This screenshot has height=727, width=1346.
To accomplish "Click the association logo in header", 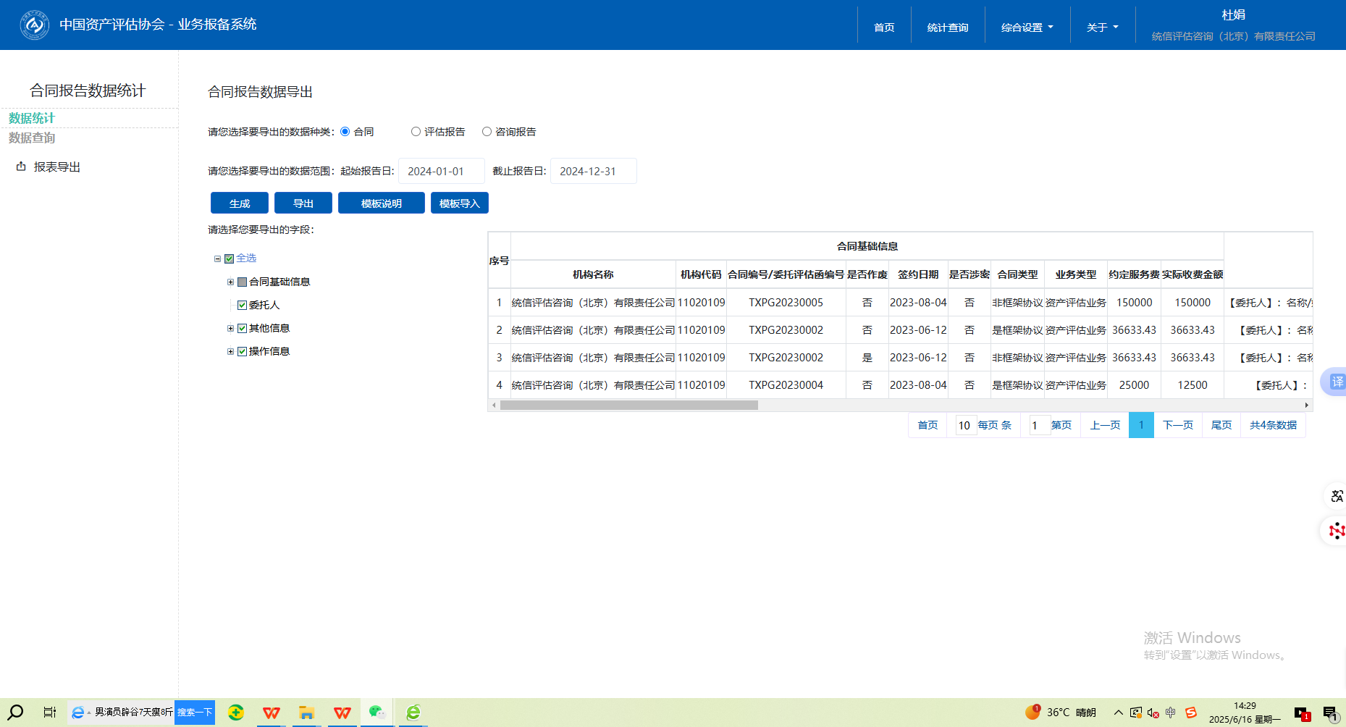I will pos(34,25).
